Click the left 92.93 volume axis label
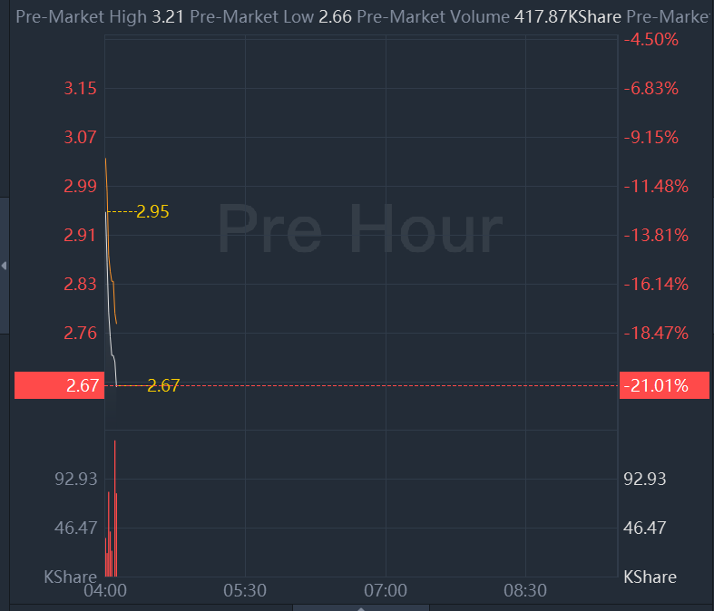 click(75, 479)
